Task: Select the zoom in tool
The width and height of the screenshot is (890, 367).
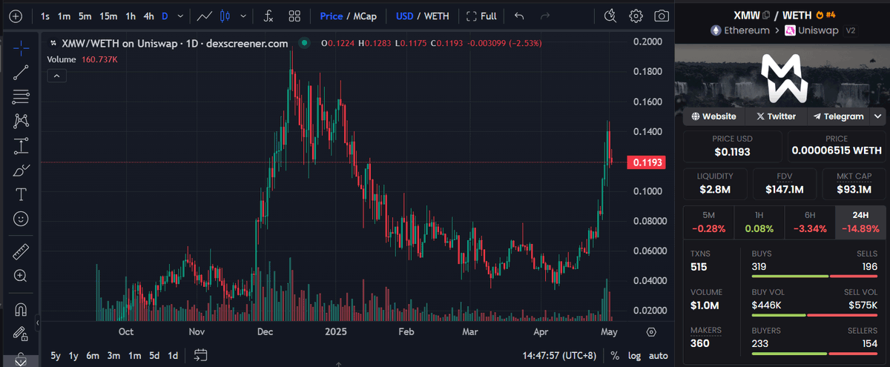Action: point(21,276)
